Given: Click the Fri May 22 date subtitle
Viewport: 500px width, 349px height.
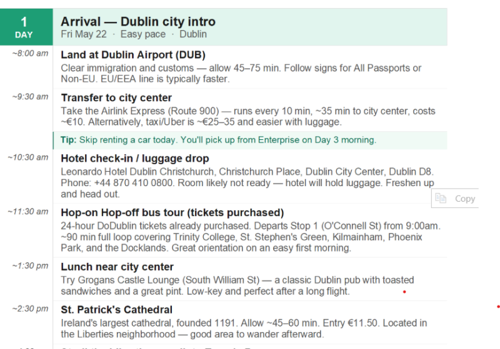Looking at the screenshot, I should 84,34.
